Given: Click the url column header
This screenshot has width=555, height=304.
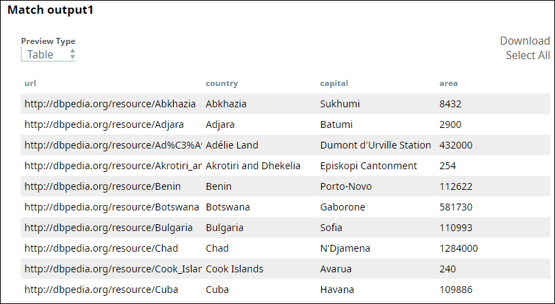Looking at the screenshot, I should coord(30,83).
